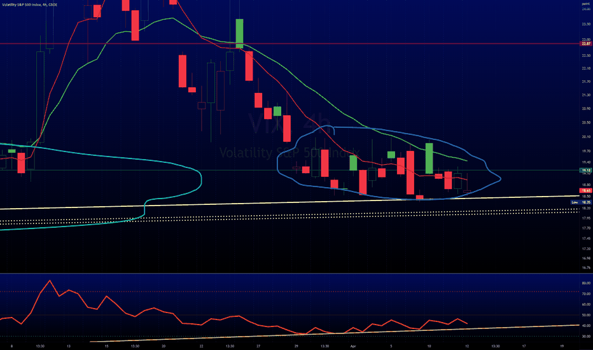Click the 16.76 price axis value
The width and height of the screenshot is (593, 350).
click(x=586, y=268)
